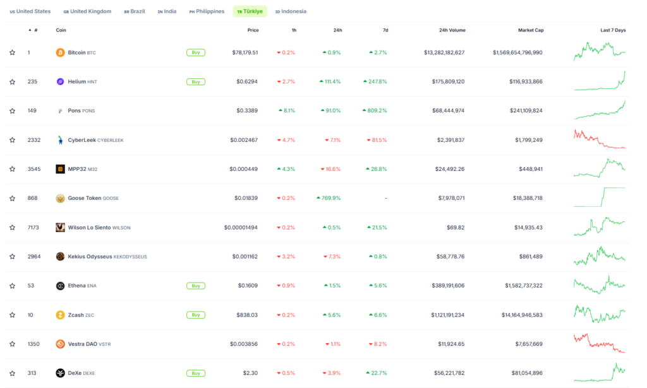Click Wilson Lo Siento volume $69.82
This screenshot has width=647, height=388.
[x=456, y=227]
